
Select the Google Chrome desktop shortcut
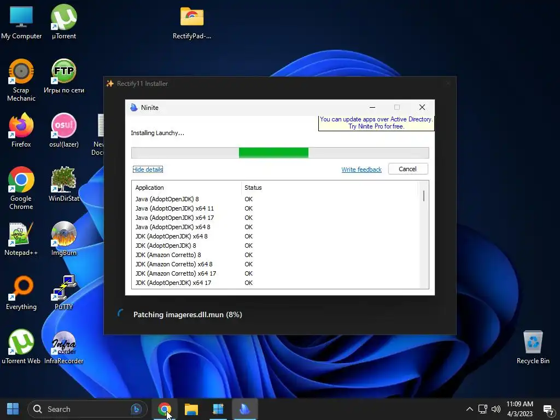[x=21, y=189]
